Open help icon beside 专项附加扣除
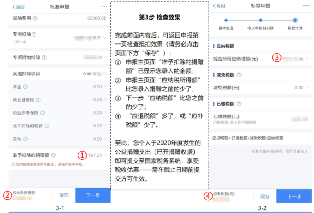This screenshot has height=213, width=314. click(x=44, y=58)
